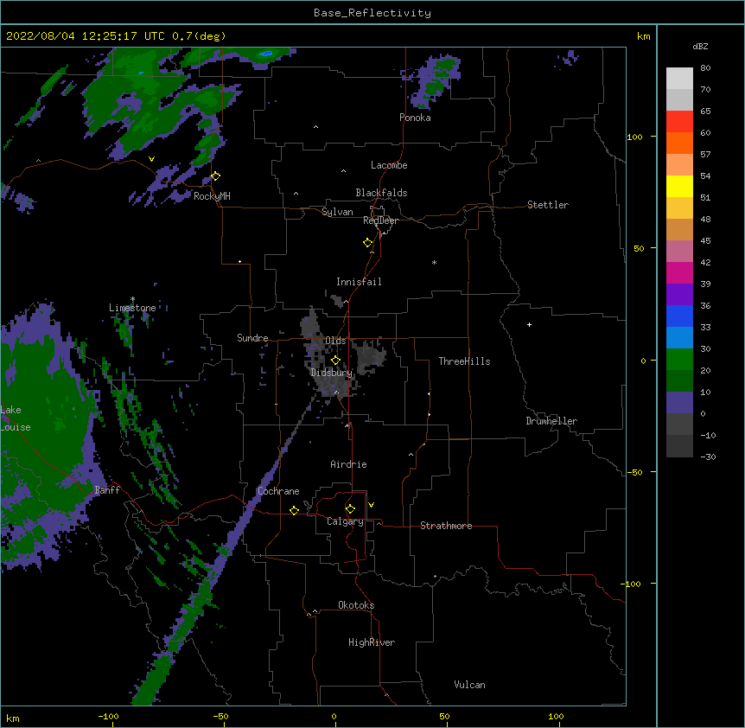This screenshot has height=728, width=745.
Task: Click the Airdrie city label
Action: coord(349,464)
